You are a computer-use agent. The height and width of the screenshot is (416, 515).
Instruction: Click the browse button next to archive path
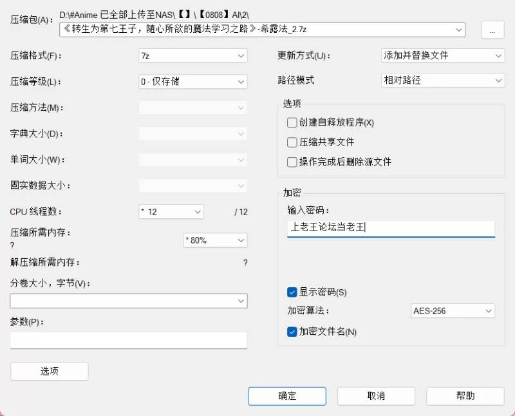click(x=492, y=30)
